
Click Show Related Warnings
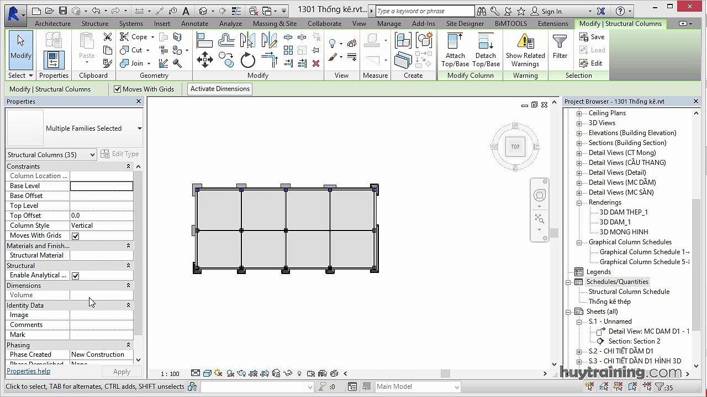[525, 50]
